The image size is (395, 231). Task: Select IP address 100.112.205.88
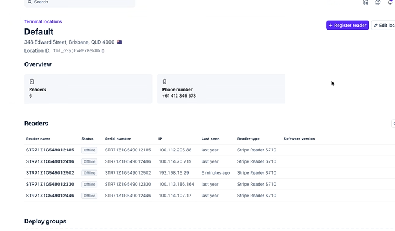175,150
